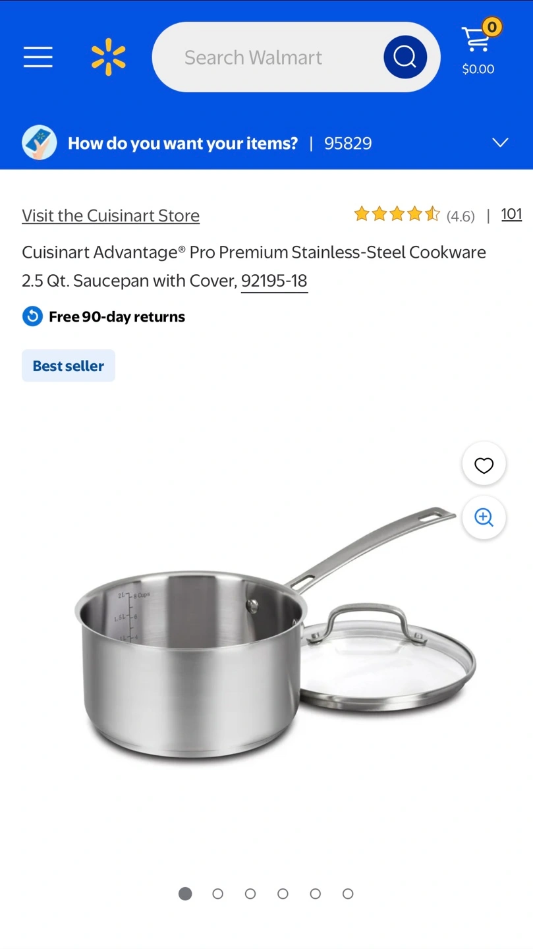Select the fourth image carousel dot
The image size is (533, 949).
point(283,894)
